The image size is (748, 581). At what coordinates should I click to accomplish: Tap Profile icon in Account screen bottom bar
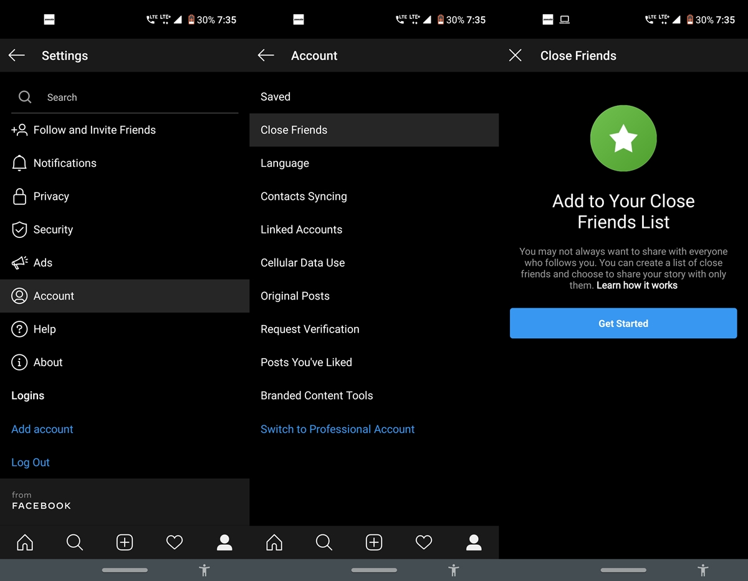[474, 542]
